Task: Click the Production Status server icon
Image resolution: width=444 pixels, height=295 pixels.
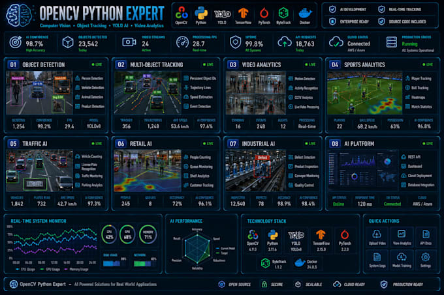Action: coord(392,42)
